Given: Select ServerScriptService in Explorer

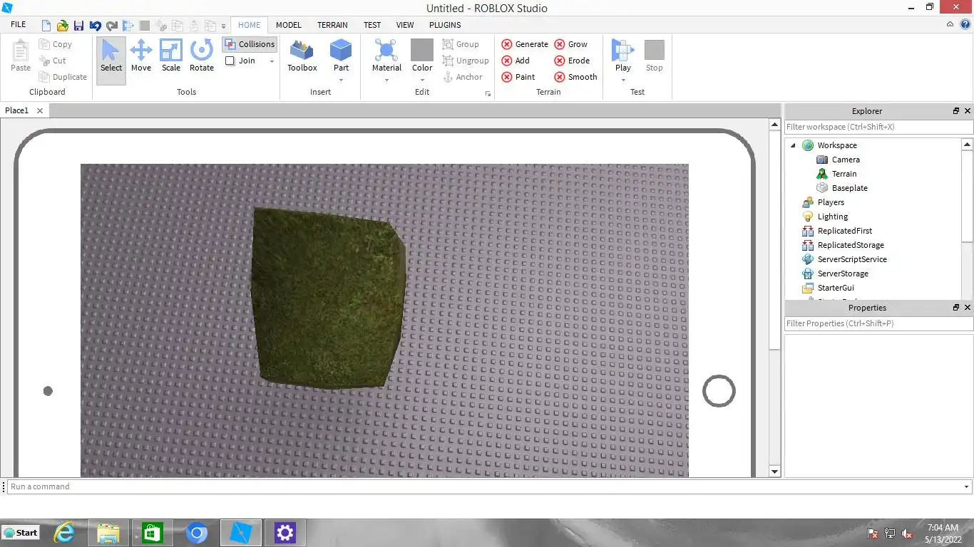Looking at the screenshot, I should click(852, 259).
